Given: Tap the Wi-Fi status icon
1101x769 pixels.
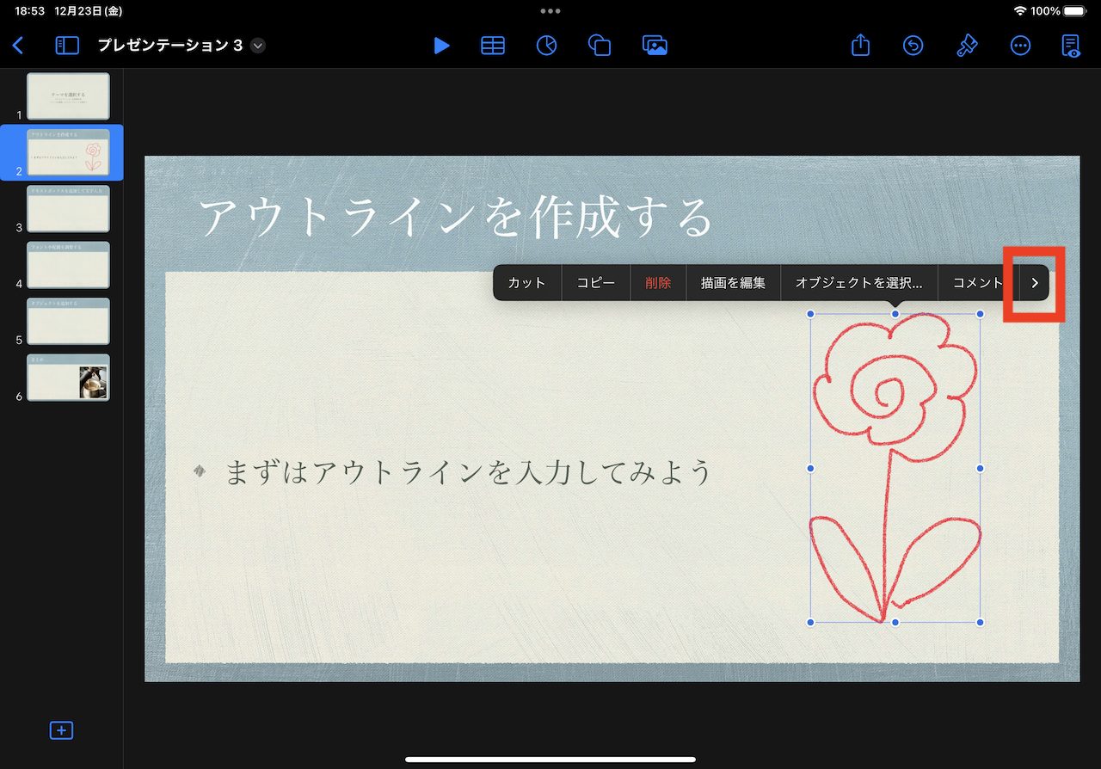Looking at the screenshot, I should tap(1020, 11).
